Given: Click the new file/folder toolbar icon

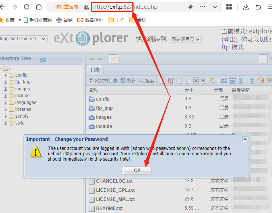Looking at the screenshot, I should click(162, 80).
